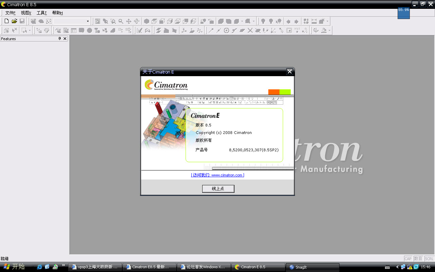Click the sketch pencil icon
Image resolution: width=435 pixels, height=272 pixels.
pyautogui.click(x=140, y=30)
